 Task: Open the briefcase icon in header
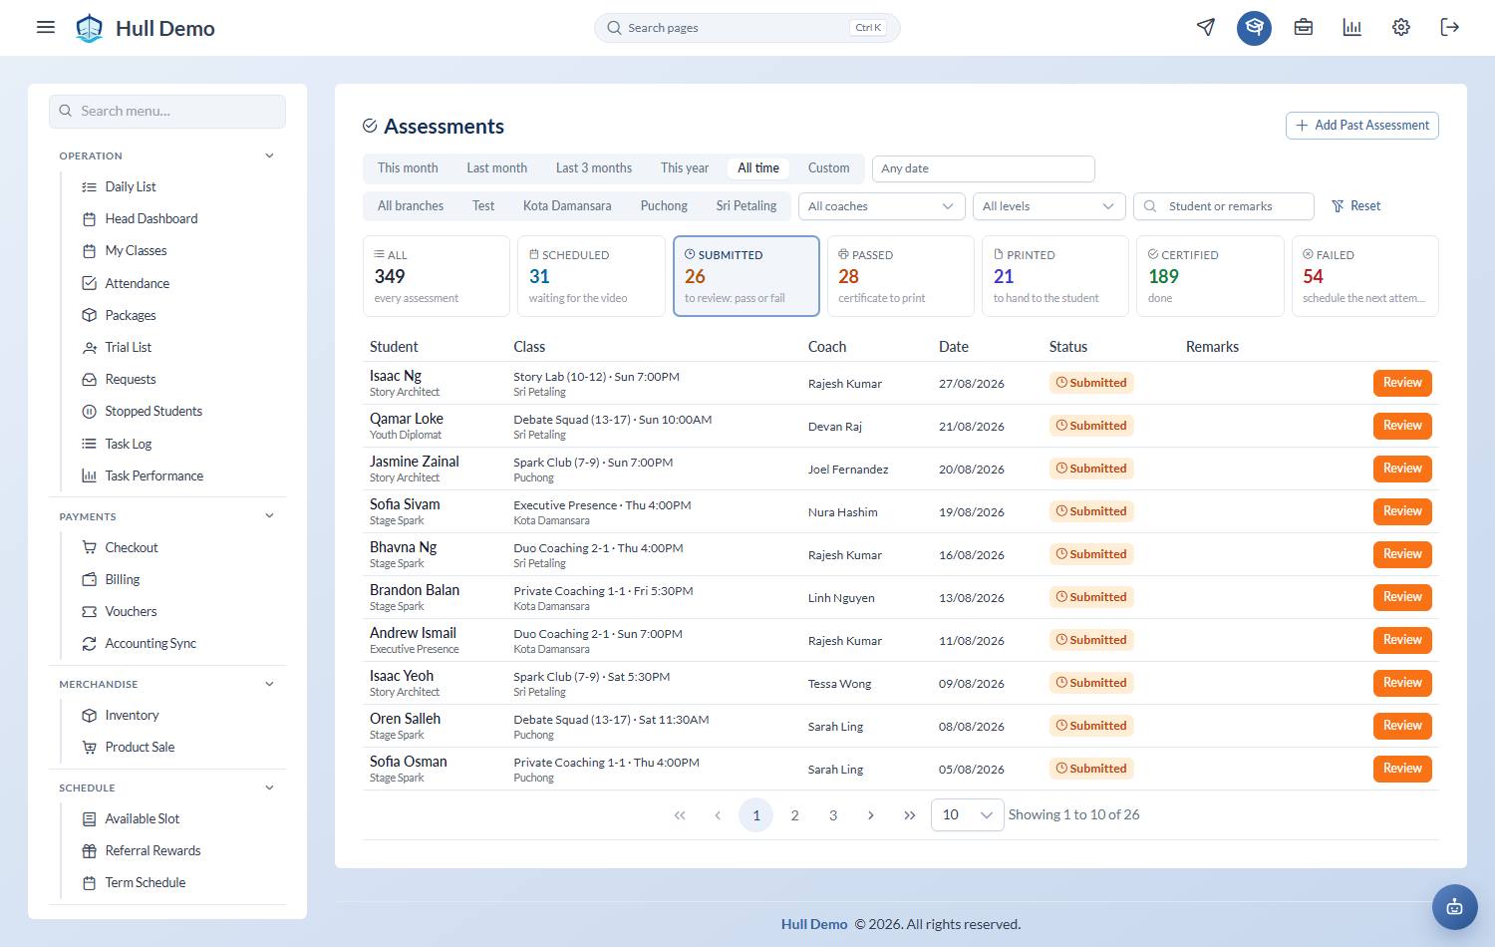[x=1304, y=27]
